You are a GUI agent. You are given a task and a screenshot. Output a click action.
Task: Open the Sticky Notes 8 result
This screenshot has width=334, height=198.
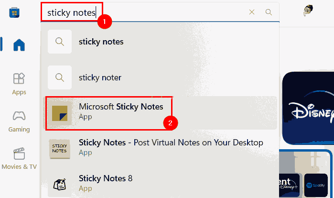coord(160,183)
